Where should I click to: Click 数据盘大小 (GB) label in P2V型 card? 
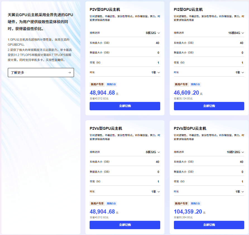click(100, 53)
